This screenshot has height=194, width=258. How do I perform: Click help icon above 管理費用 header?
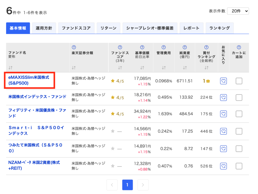(x=164, y=47)
